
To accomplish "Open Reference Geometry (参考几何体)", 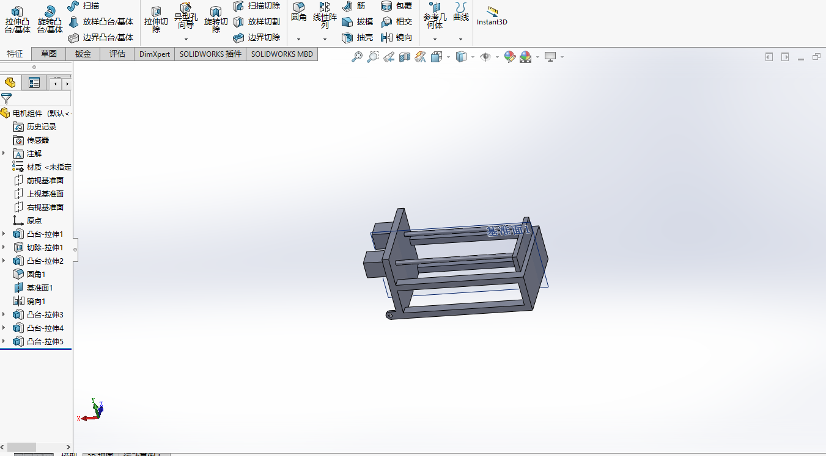I will [435, 15].
